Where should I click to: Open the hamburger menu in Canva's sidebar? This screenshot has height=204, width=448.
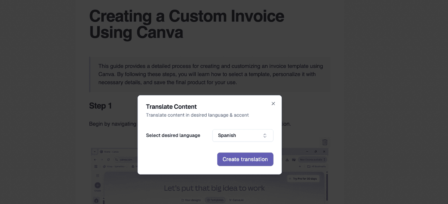(x=97, y=175)
